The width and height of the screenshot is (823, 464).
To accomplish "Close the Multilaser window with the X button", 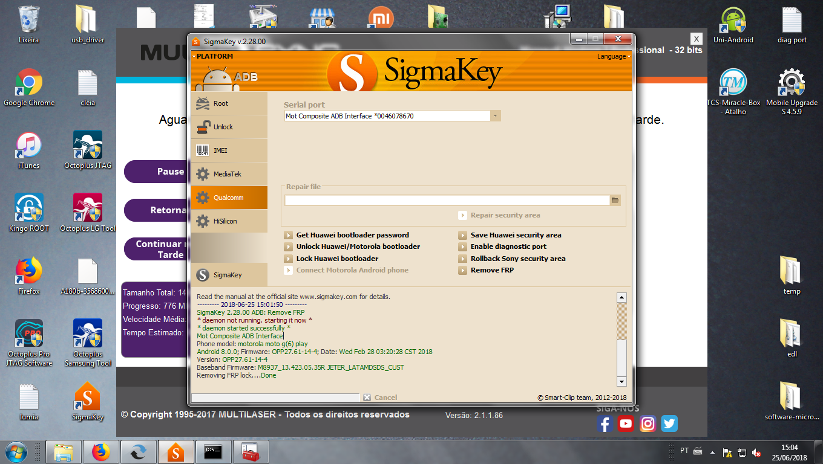I will coord(697,38).
